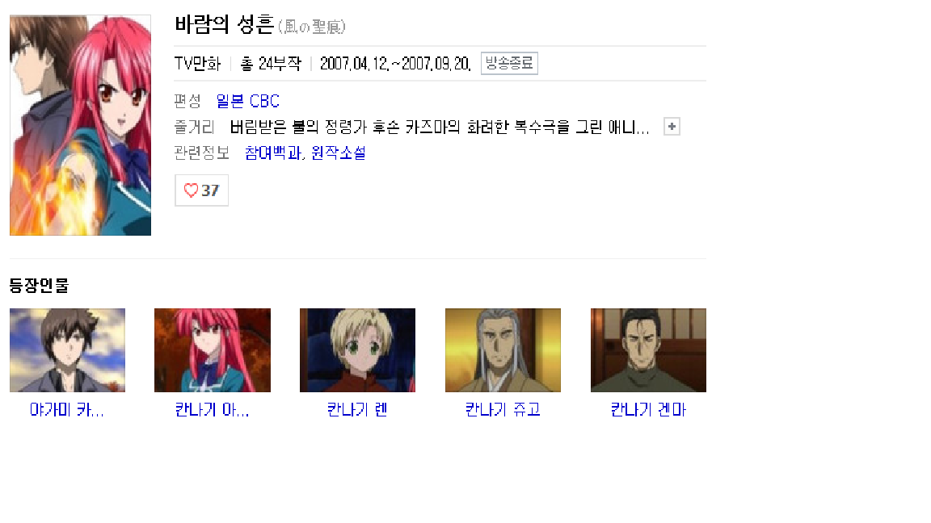Select the red-haired 칸나기 아... character thumbnail
This screenshot has height=523, width=931.
point(213,349)
